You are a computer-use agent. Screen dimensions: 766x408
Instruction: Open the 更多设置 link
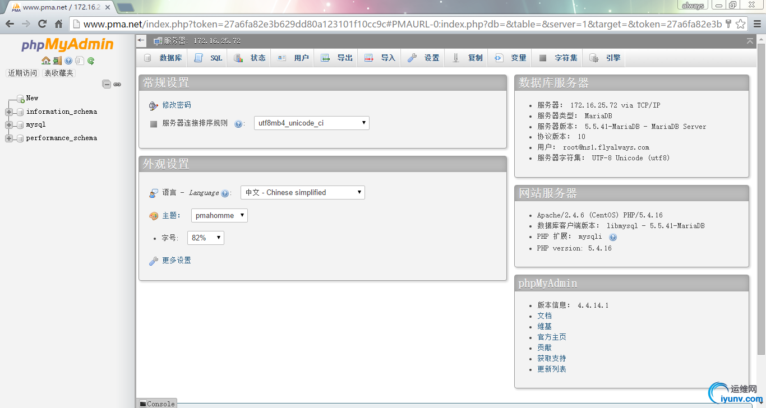click(177, 260)
